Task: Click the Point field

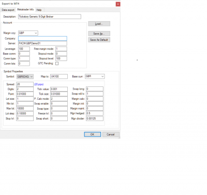Action: point(25,94)
